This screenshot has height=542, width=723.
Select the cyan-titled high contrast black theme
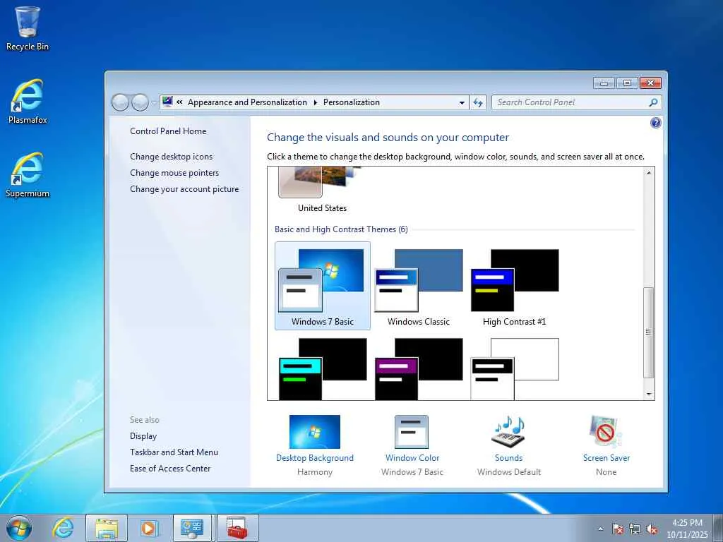click(322, 368)
